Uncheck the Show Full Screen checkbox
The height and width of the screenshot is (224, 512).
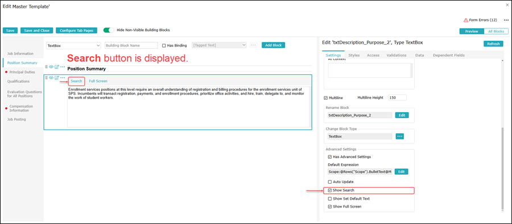point(330,207)
